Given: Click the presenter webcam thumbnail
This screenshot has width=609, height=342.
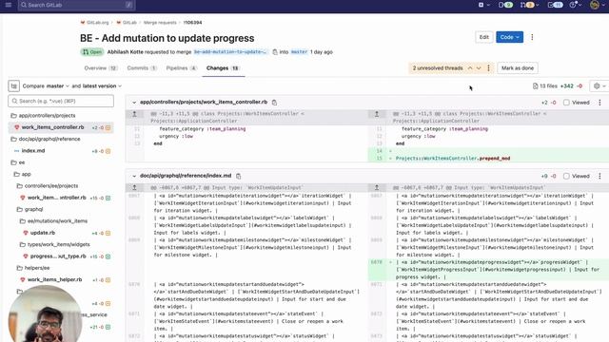Looking at the screenshot, I should click(x=45, y=313).
